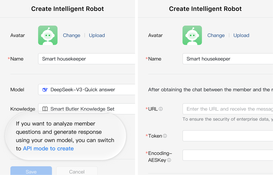
Task: Click the Token input field
Action: point(228,136)
